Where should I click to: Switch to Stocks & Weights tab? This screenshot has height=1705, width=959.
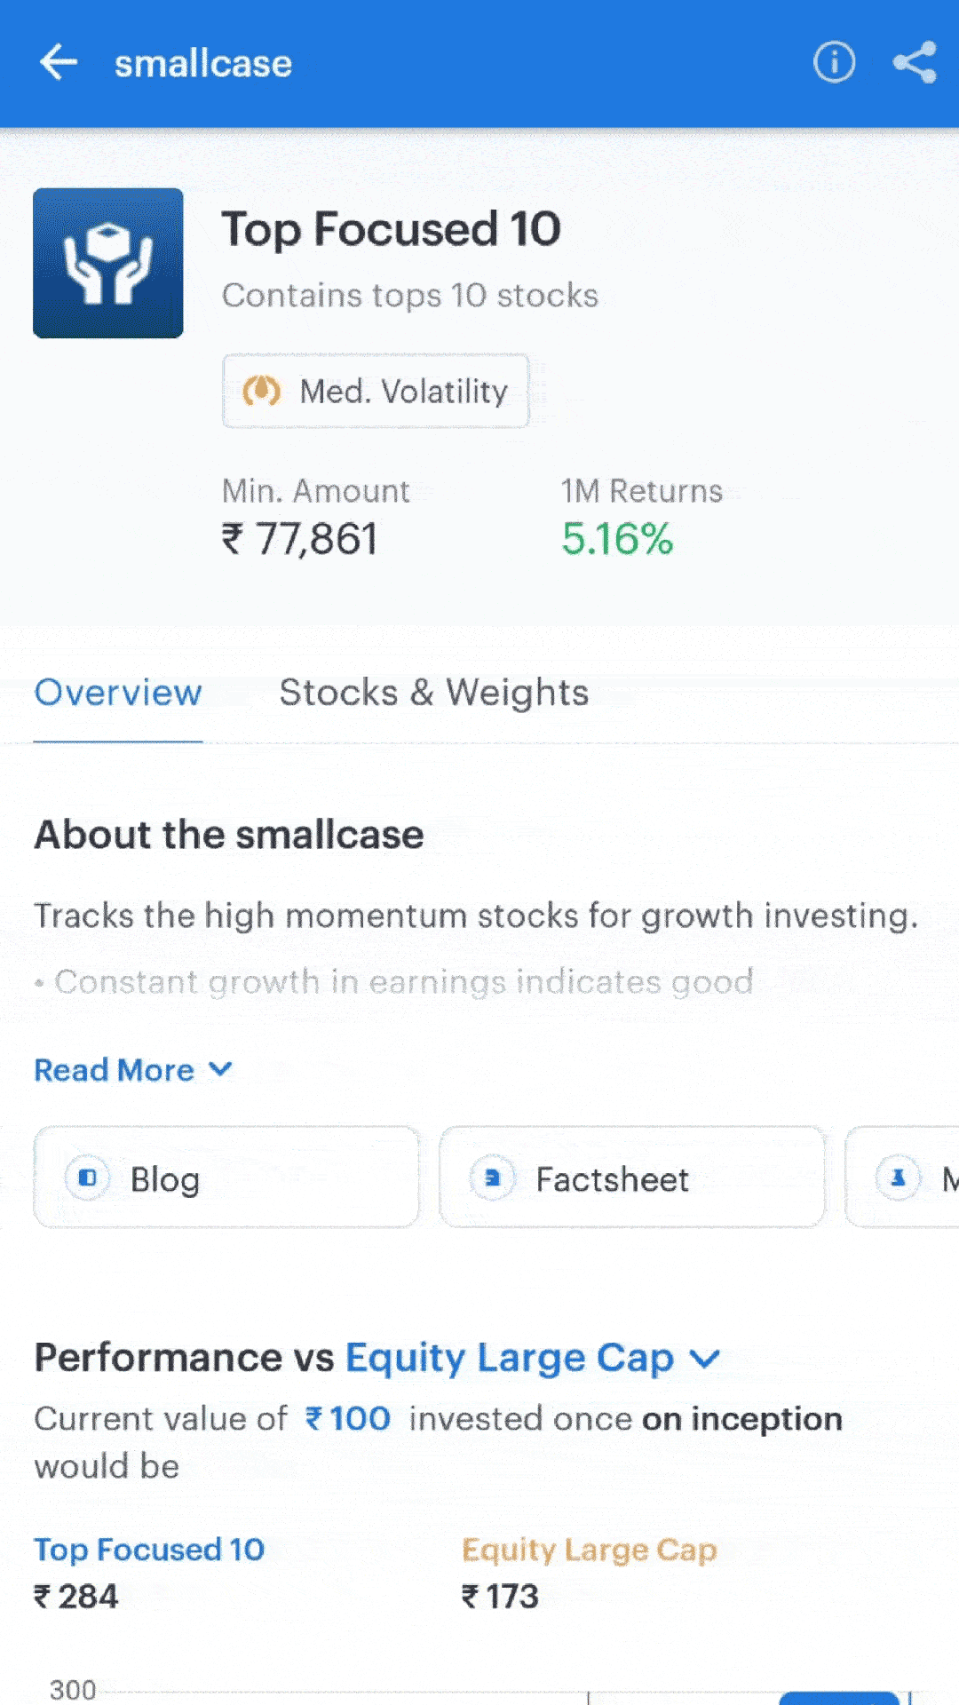tap(434, 693)
